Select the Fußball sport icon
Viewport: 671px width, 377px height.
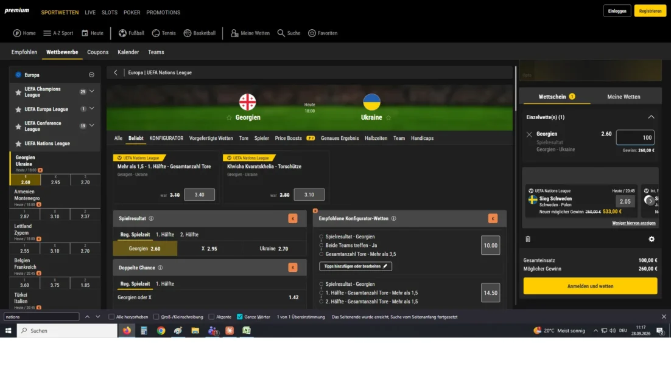pos(122,33)
